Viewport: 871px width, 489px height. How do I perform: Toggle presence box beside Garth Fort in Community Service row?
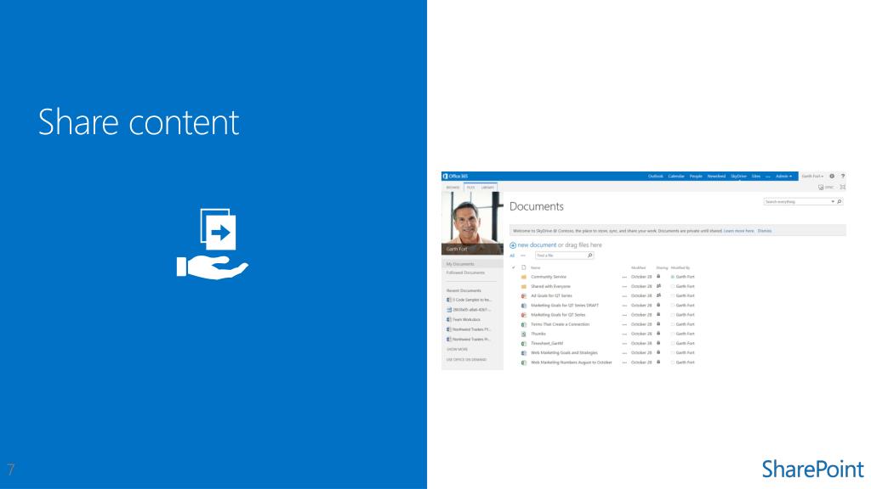pos(672,277)
